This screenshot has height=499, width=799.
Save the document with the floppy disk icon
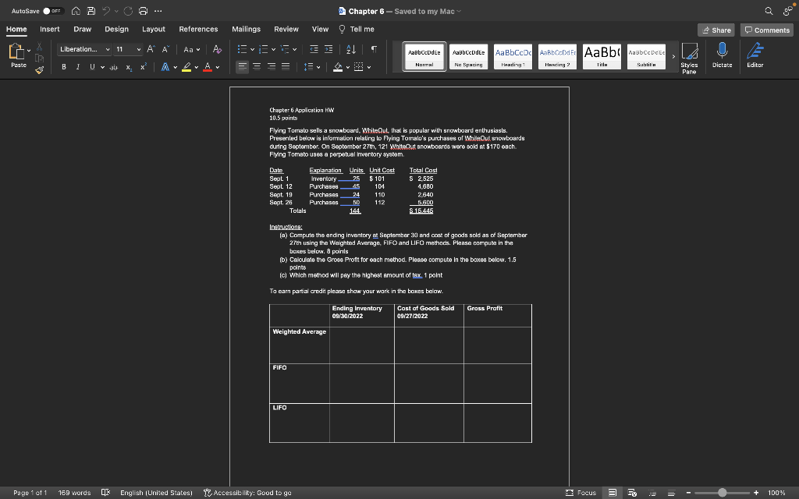[x=91, y=11]
